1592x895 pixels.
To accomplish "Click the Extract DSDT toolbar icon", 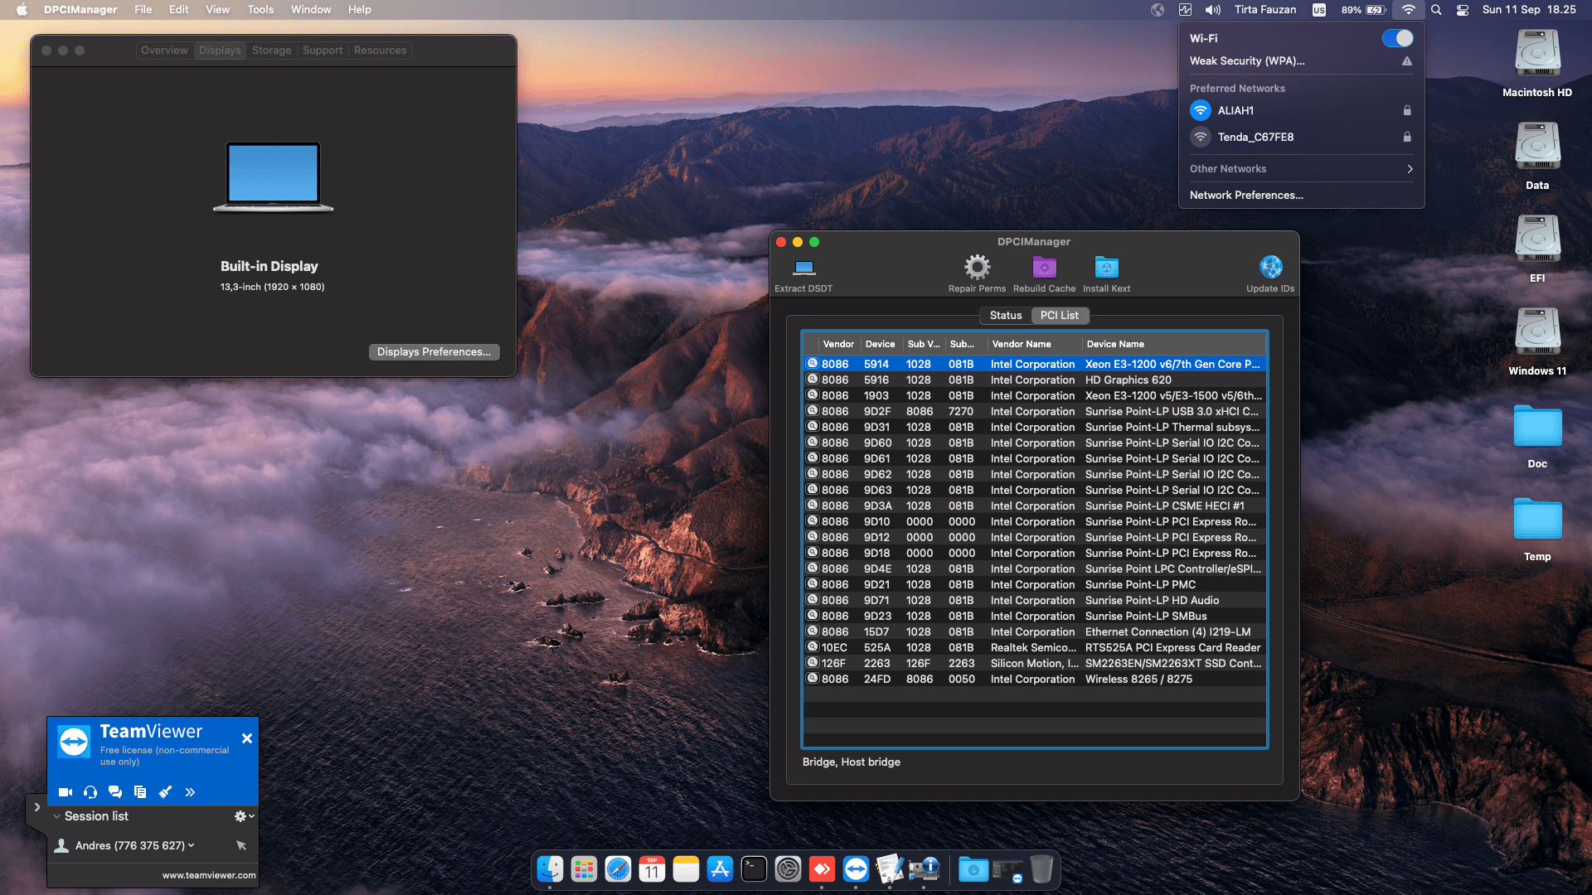I will (803, 268).
